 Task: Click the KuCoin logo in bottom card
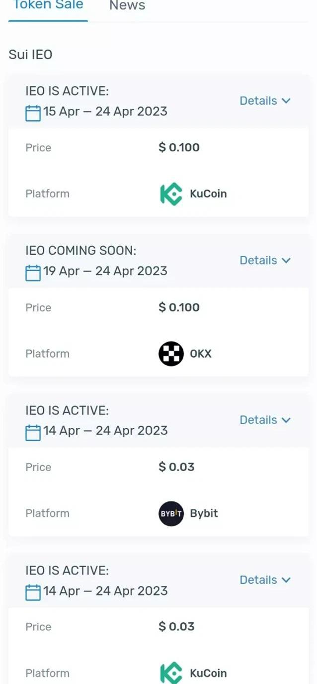pyautogui.click(x=171, y=673)
